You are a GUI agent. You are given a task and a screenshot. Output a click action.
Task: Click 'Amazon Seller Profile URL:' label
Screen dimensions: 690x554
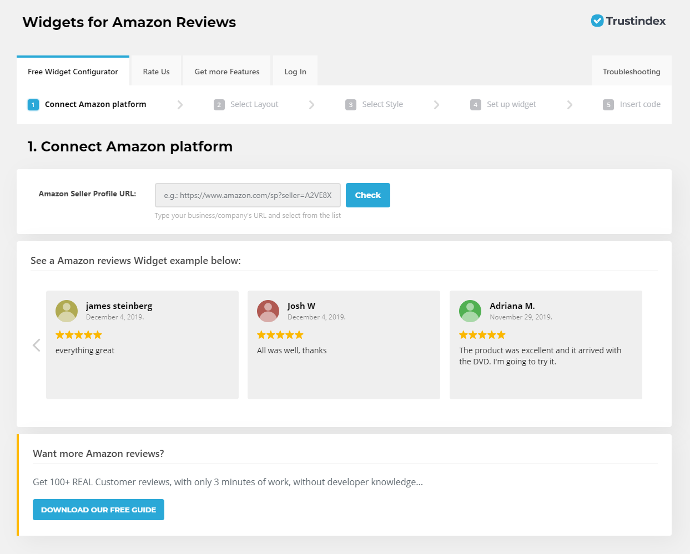(87, 194)
